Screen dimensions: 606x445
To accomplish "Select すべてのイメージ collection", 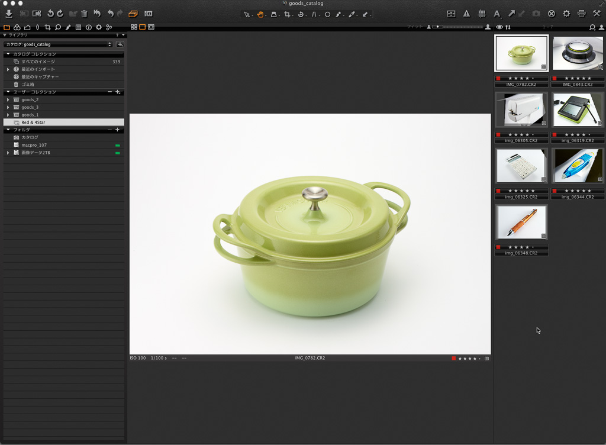I will tap(38, 62).
